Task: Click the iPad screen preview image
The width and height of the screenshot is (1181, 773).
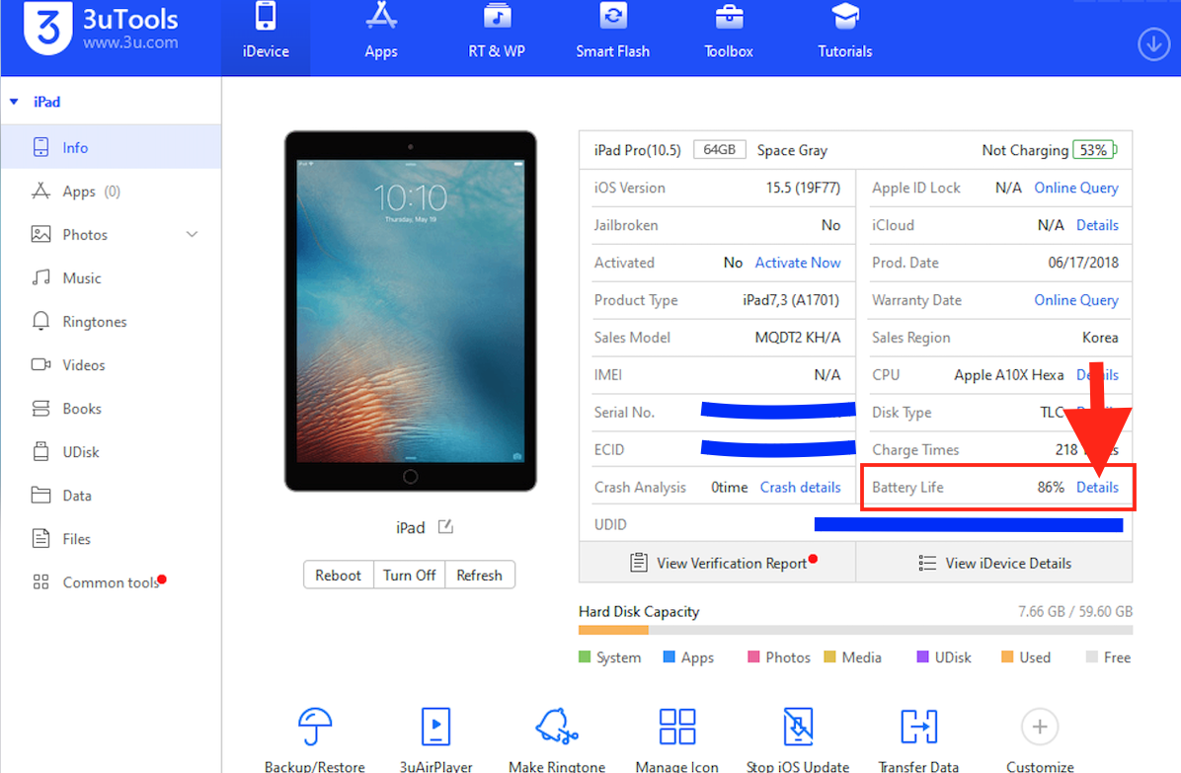Action: [x=411, y=311]
